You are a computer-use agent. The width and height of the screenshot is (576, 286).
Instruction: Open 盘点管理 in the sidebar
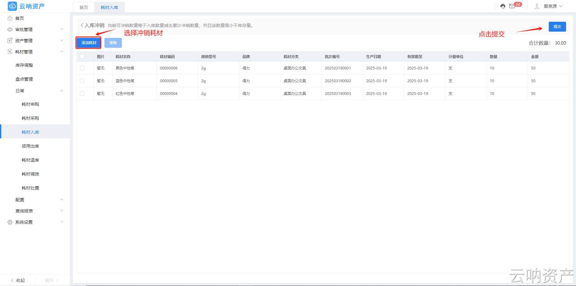24,79
